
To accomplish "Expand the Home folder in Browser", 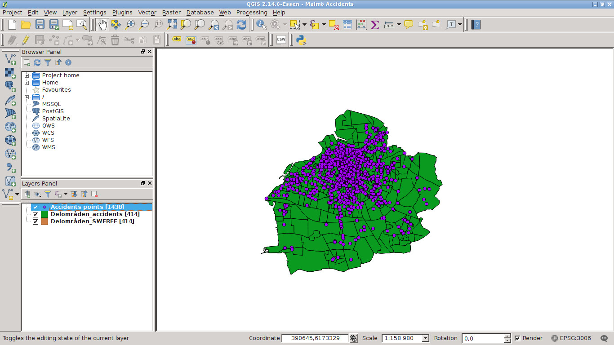I will [27, 83].
